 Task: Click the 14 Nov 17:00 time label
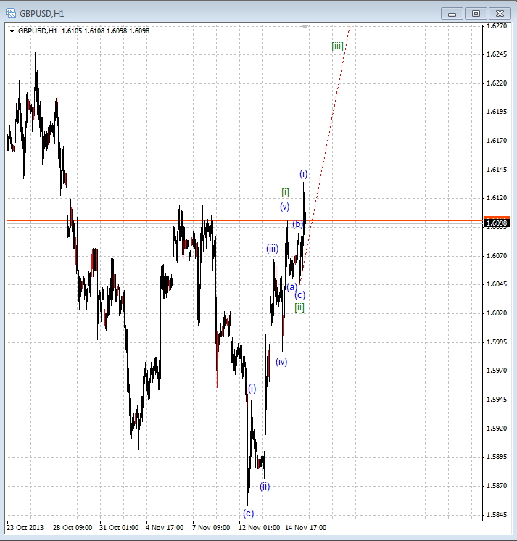(x=305, y=527)
